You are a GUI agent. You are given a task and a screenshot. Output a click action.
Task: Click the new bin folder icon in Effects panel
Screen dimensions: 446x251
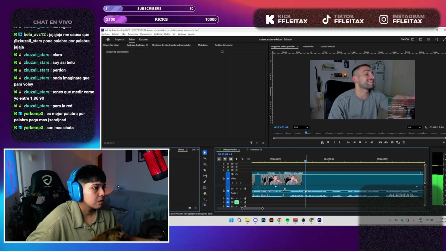click(x=190, y=208)
